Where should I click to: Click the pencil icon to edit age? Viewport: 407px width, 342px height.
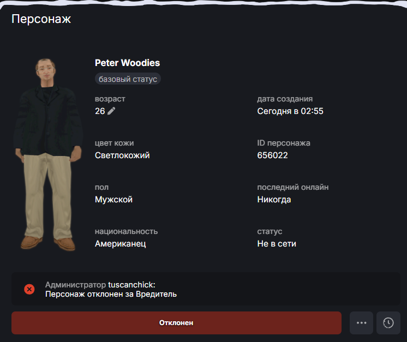point(111,111)
